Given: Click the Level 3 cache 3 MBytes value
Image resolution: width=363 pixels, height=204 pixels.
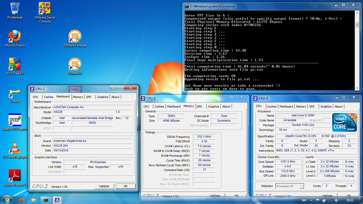Looking at the screenshot, I should pos(330,176).
